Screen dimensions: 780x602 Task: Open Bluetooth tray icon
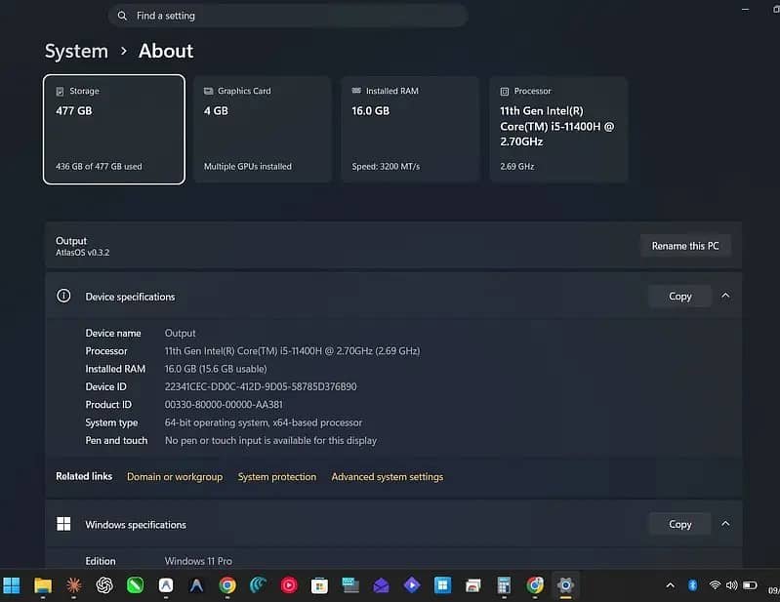tap(692, 585)
